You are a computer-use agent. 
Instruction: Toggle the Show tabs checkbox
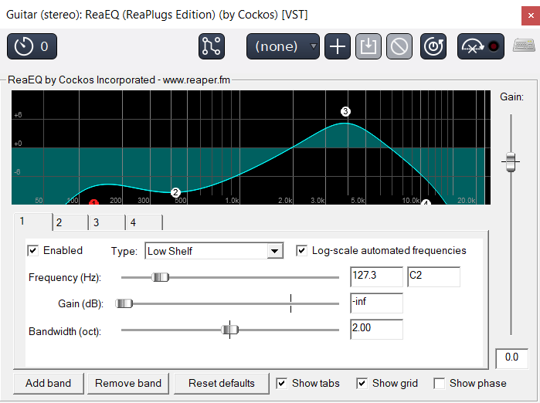[x=281, y=384]
